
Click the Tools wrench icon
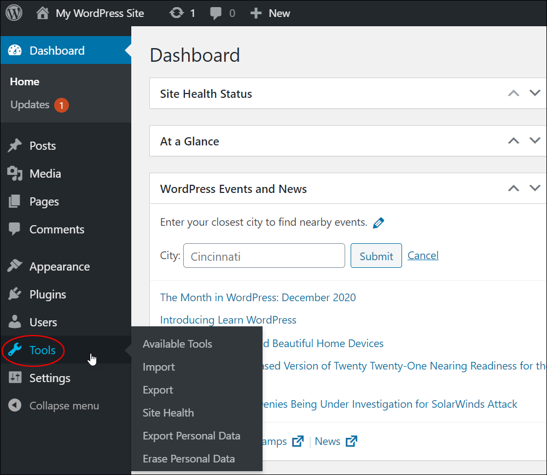(15, 349)
